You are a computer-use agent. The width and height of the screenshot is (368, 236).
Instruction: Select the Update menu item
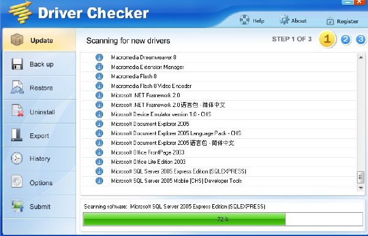pyautogui.click(x=39, y=40)
